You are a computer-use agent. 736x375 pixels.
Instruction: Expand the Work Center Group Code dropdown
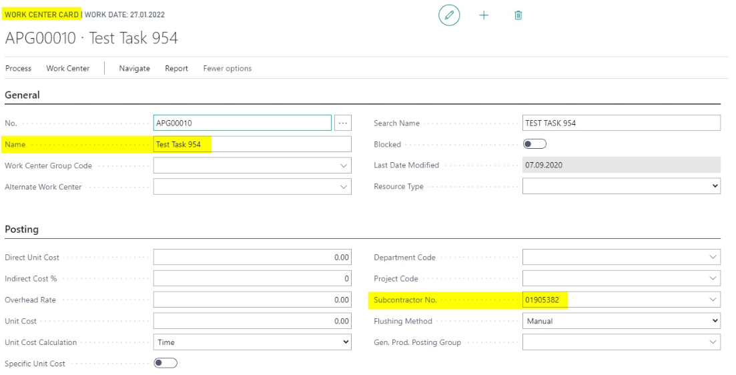pos(344,165)
